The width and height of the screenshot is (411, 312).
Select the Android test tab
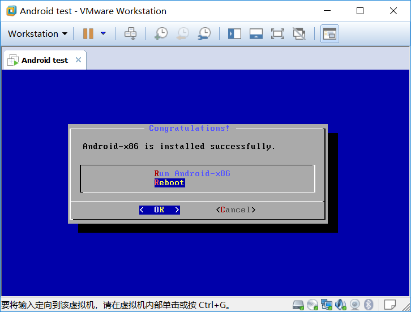pyautogui.click(x=44, y=60)
